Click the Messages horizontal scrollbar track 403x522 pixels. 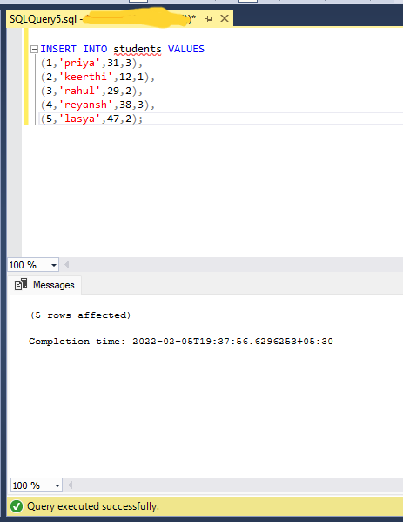238,485
